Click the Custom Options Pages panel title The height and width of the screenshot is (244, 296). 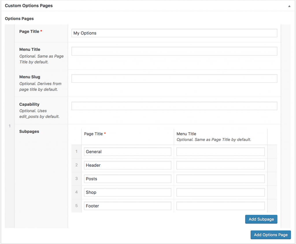pos(29,6)
